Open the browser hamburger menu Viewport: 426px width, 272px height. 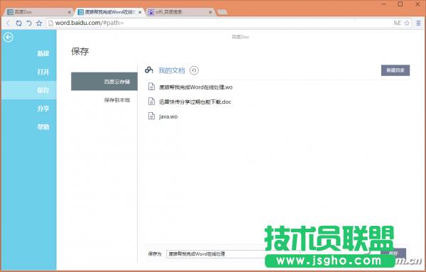(x=418, y=23)
